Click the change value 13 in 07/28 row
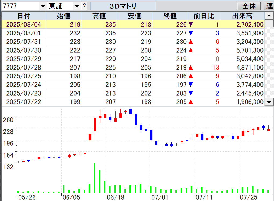This screenshot has height=201, width=274. [x=216, y=67]
